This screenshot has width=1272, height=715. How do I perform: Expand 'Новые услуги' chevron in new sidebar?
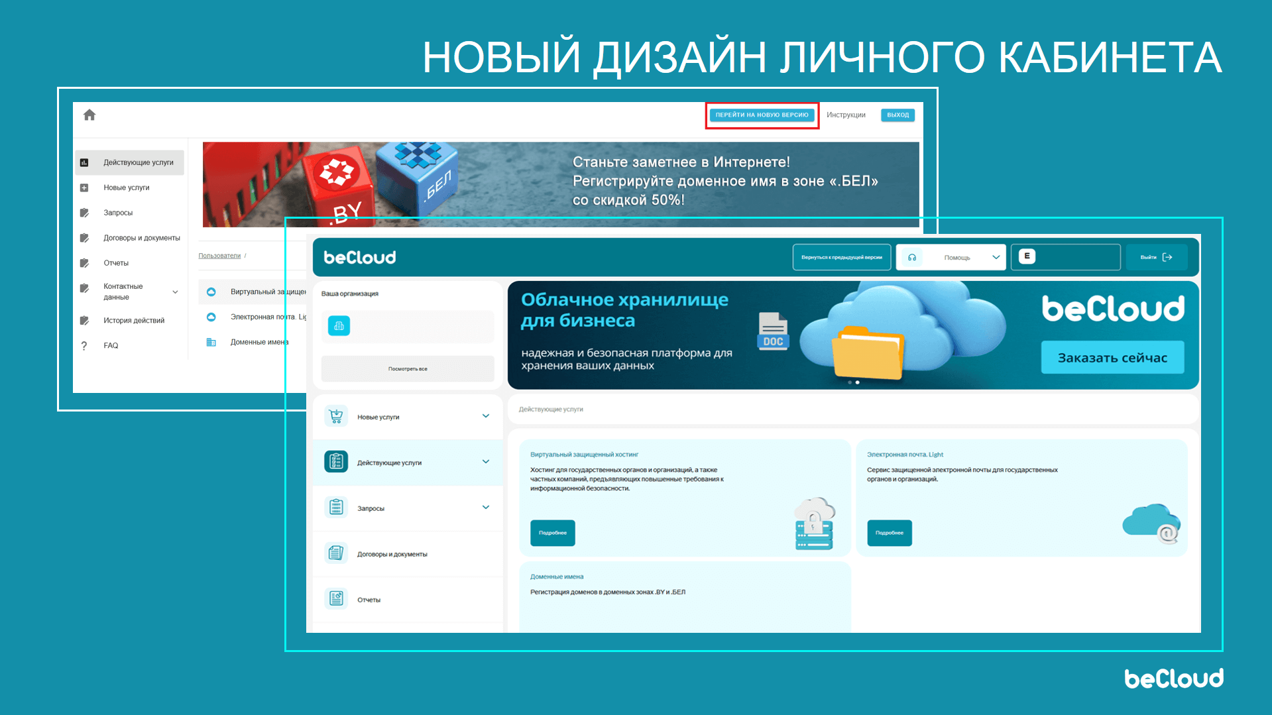(486, 416)
